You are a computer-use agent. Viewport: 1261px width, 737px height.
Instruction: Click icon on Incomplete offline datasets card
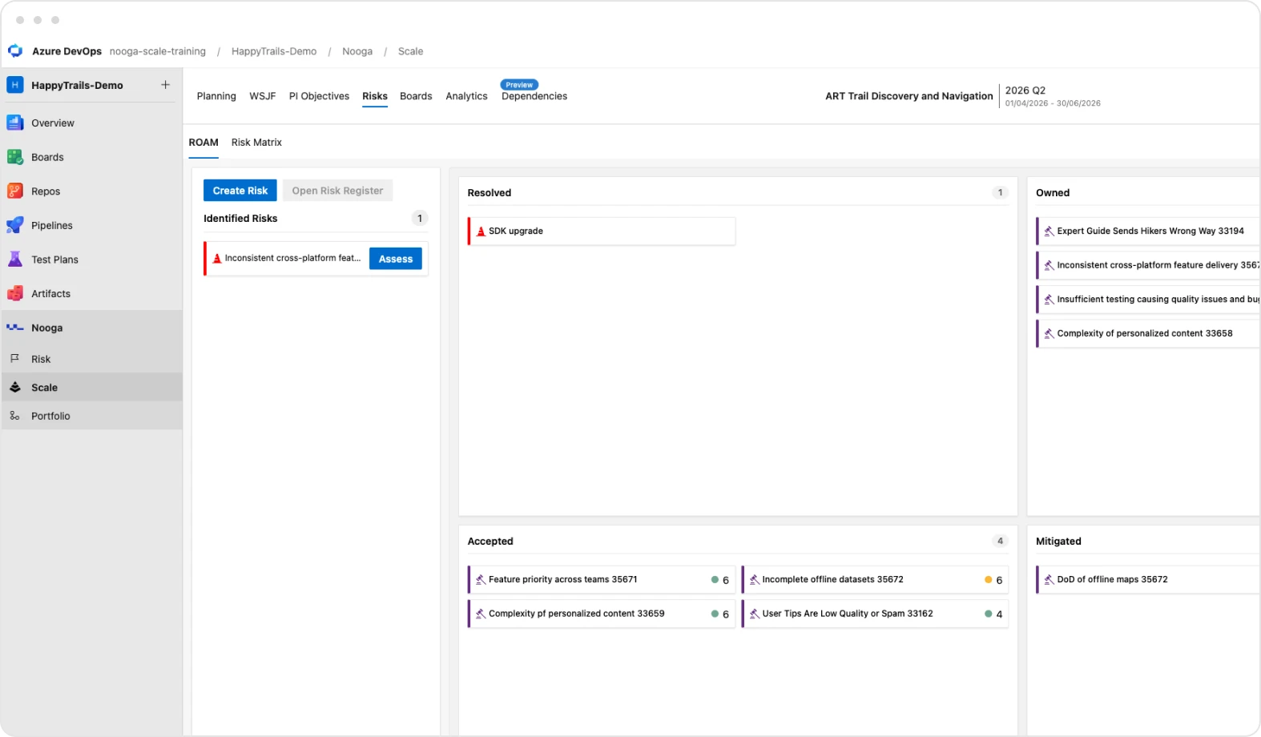click(x=754, y=580)
